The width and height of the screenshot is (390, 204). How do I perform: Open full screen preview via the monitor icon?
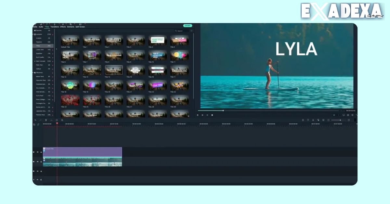click(344, 115)
